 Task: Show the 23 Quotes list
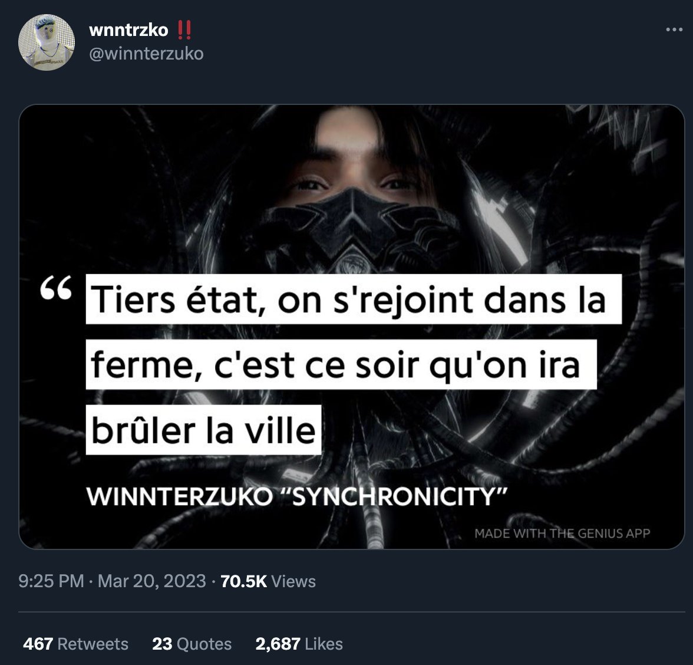(192, 644)
